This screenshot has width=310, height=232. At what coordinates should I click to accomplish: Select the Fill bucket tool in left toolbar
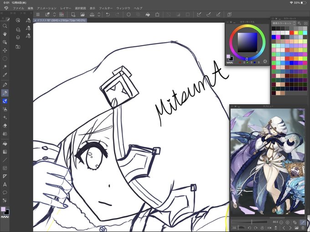(5, 144)
